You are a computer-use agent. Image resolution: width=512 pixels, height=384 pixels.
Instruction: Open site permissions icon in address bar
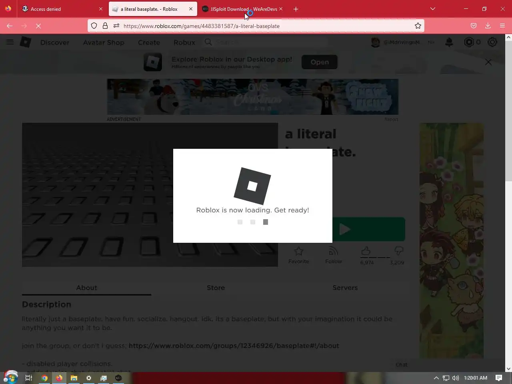(x=116, y=26)
